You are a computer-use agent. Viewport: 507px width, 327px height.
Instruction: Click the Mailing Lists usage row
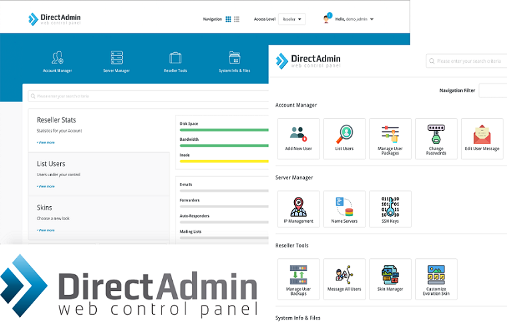click(x=224, y=234)
